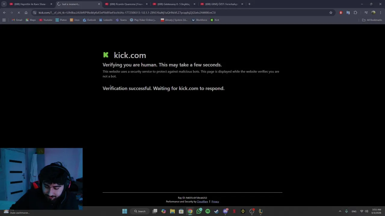Expand the hidden system tray icons
Image resolution: width=385 pixels, height=216 pixels.
[340, 211]
